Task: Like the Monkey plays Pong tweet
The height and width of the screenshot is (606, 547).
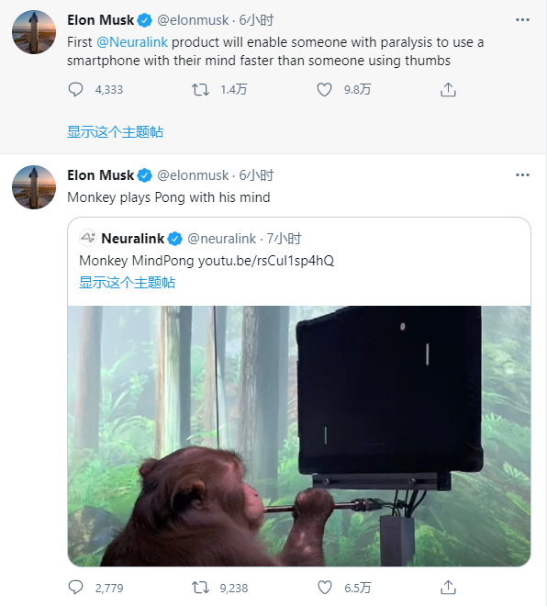Action: tap(324, 588)
